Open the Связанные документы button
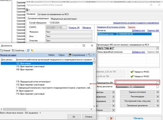Image resolution: width=163 pixels, height=120 pixels. point(137,105)
